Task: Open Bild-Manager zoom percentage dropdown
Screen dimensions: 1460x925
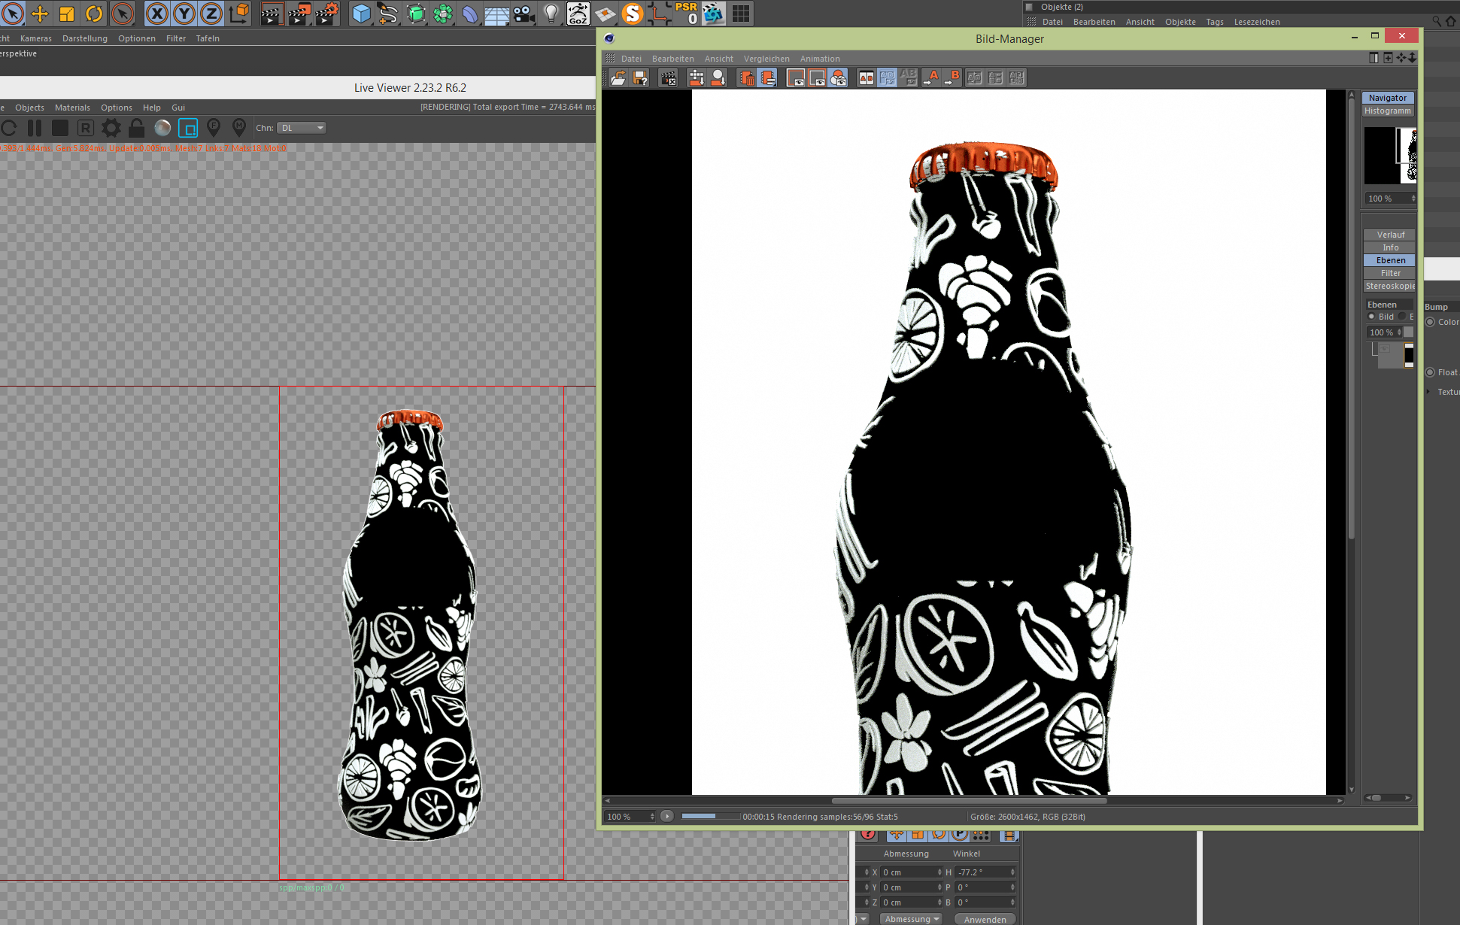Action: [x=630, y=817]
